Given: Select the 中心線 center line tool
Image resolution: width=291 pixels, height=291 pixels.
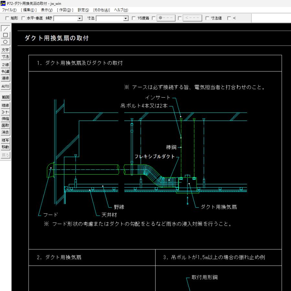Looking at the screenshot, I should (x=5, y=71).
